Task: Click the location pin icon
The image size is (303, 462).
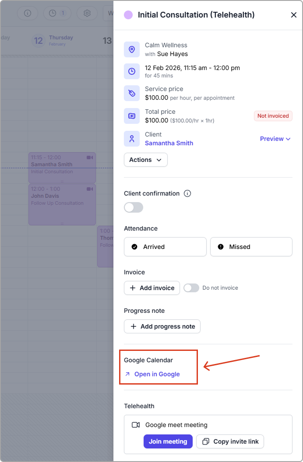Action: 132,49
